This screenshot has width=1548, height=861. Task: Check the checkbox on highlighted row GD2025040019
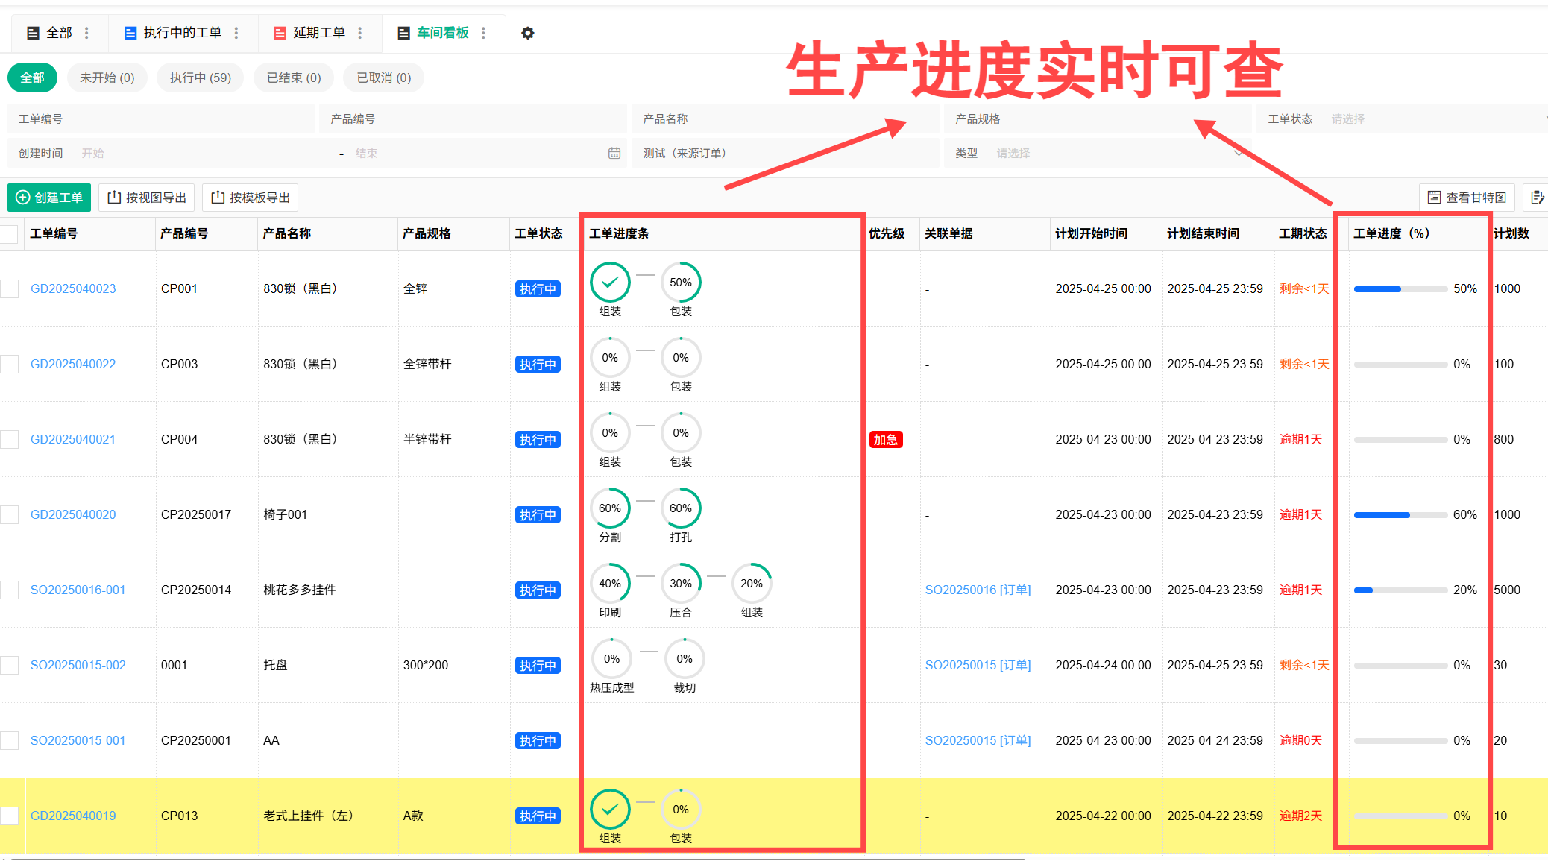tap(9, 816)
